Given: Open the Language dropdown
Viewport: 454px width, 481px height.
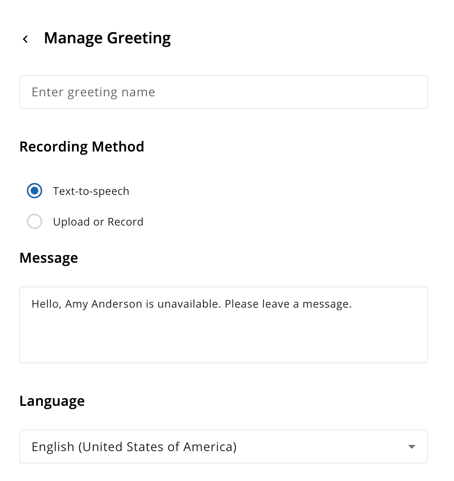Looking at the screenshot, I should coord(224,446).
